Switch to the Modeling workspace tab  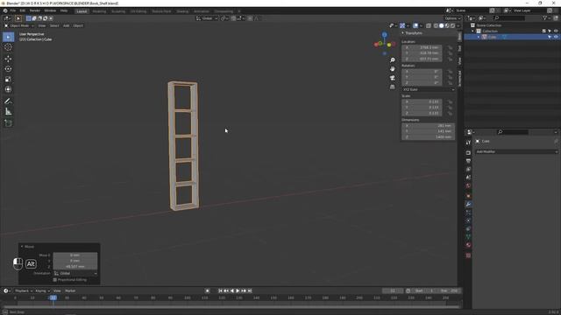99,11
